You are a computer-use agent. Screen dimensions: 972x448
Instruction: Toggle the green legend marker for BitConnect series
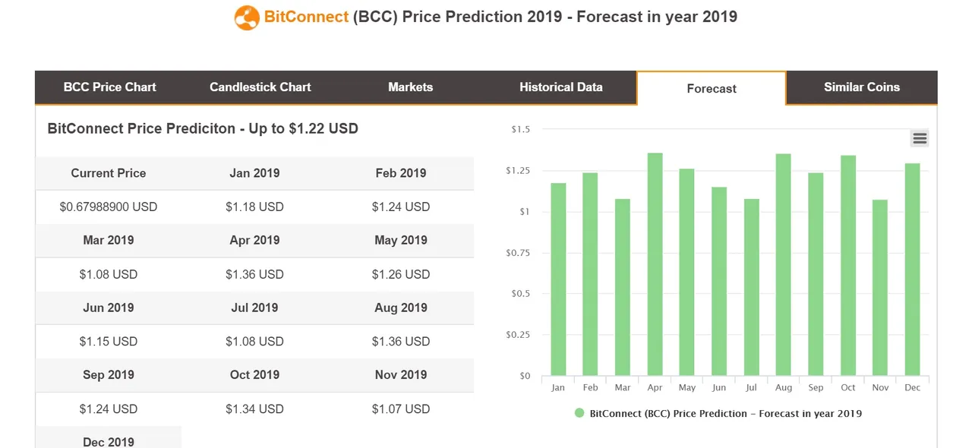pyautogui.click(x=579, y=414)
